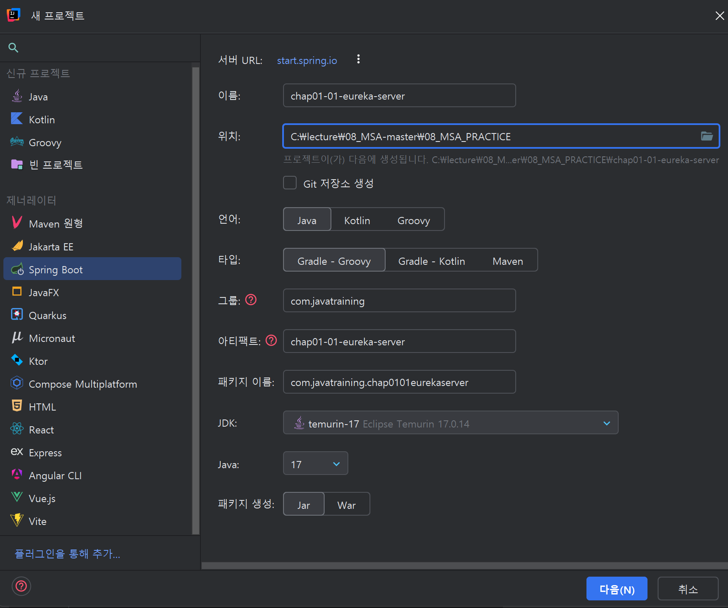Click the search magnifier icon
Screen dimensions: 728x608
click(13, 48)
